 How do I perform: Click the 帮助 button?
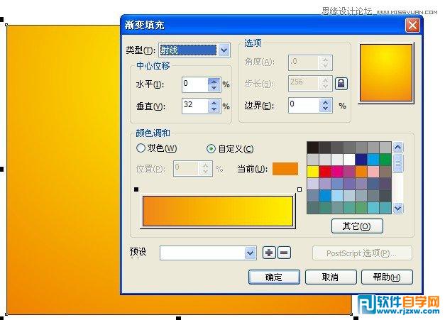pos(387,277)
